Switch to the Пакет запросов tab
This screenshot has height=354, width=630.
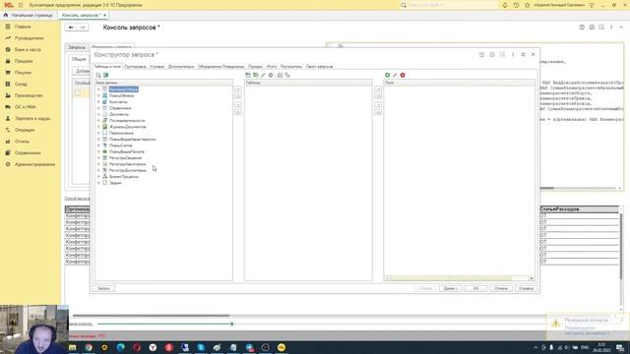[319, 67]
